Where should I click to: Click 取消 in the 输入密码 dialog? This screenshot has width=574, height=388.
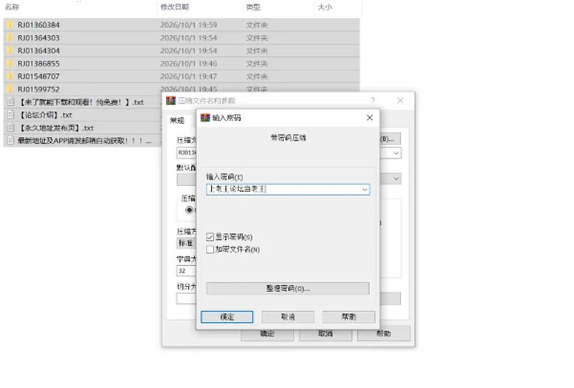(x=288, y=317)
